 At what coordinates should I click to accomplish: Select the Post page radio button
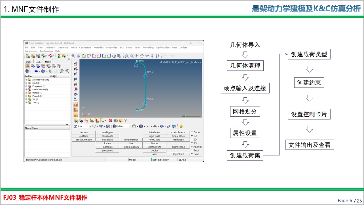pos(192,154)
